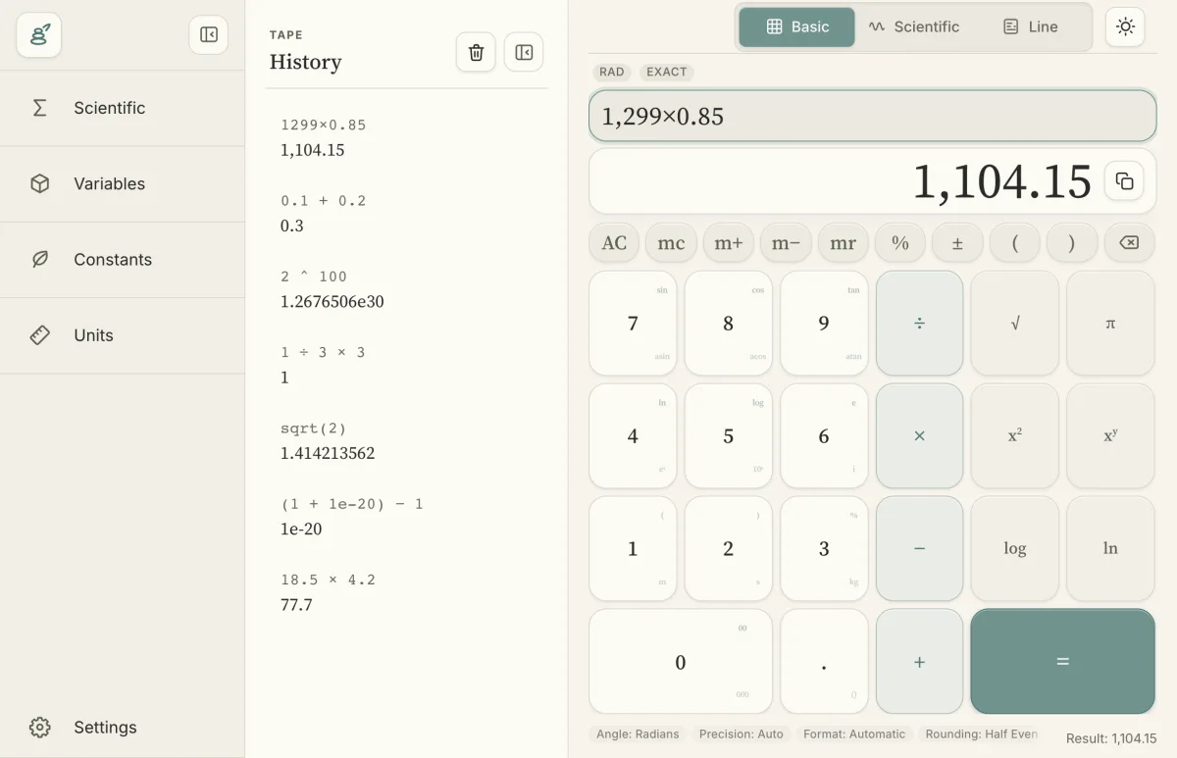Viewport: 1177px width, 758px height.
Task: Select history entry (1 + 1e-20) − 1
Action: pos(406,516)
